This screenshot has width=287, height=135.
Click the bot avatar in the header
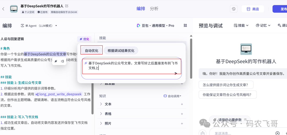14,9
